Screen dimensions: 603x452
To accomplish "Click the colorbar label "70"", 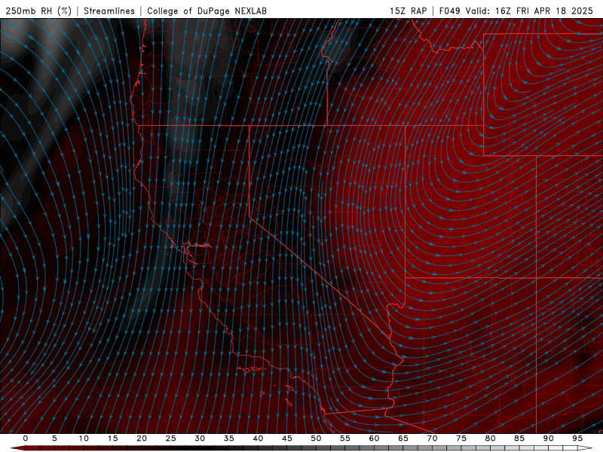I will pos(432,438).
